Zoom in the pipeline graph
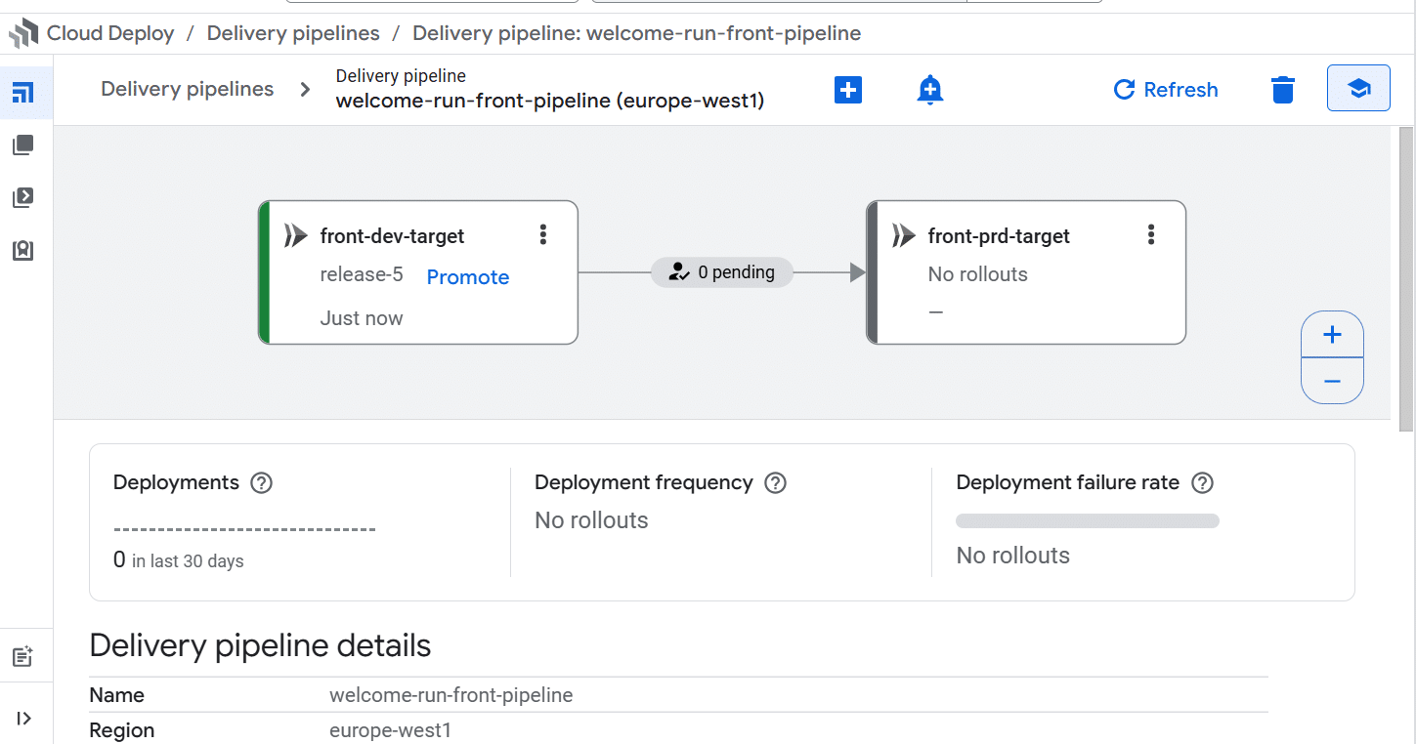The image size is (1416, 744). [x=1332, y=335]
